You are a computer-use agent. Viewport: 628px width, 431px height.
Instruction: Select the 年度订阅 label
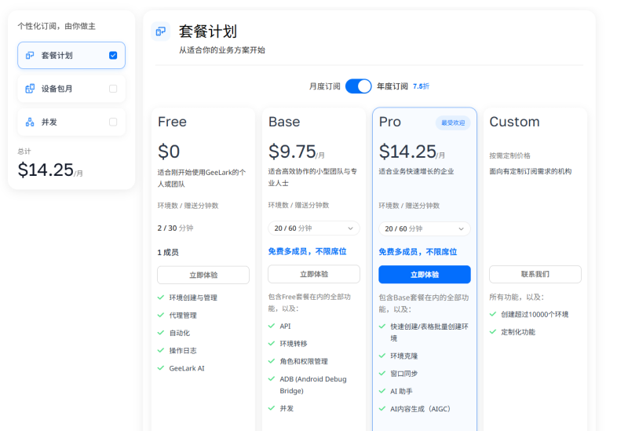pyautogui.click(x=392, y=86)
